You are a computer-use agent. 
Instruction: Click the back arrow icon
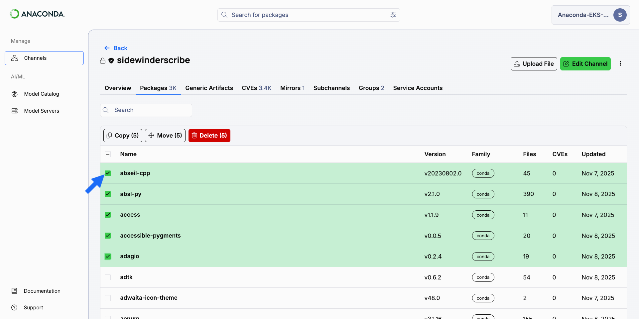pos(107,48)
